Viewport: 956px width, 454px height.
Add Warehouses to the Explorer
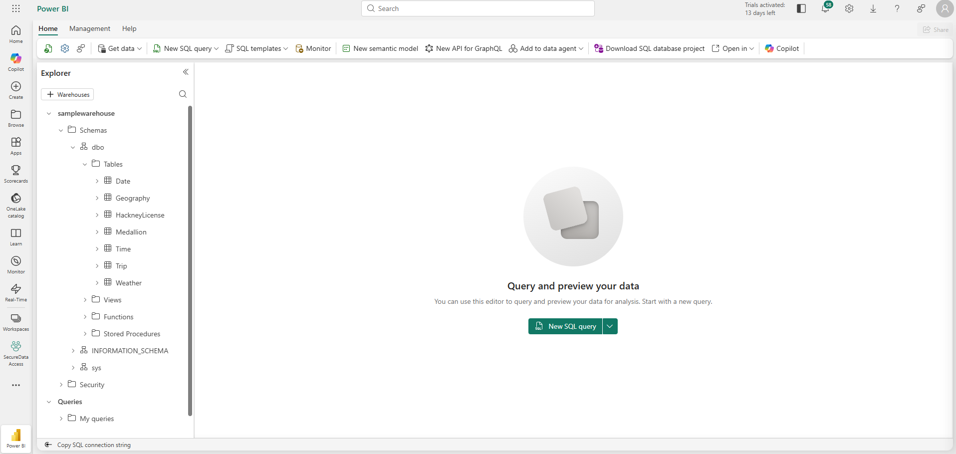point(67,94)
